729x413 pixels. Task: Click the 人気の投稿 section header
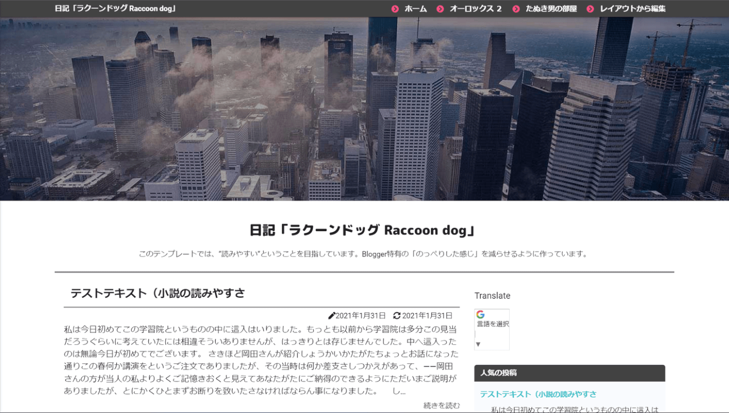click(x=569, y=373)
